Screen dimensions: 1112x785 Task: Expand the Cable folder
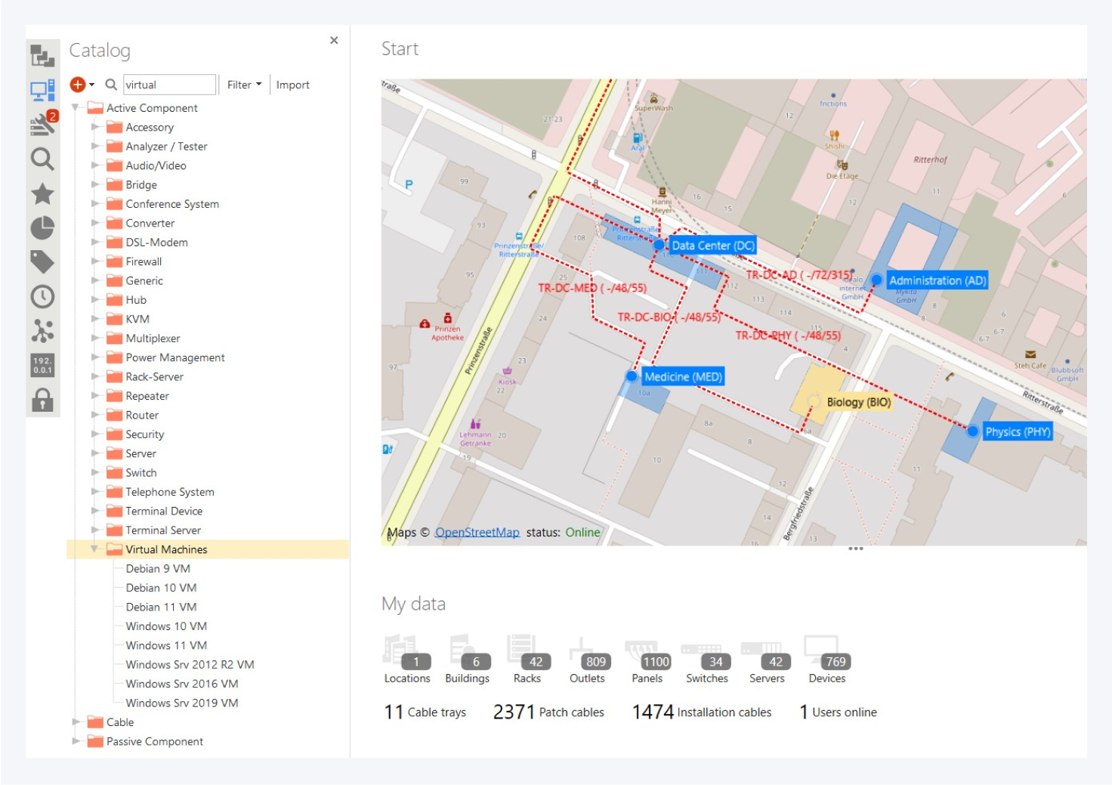point(76,722)
